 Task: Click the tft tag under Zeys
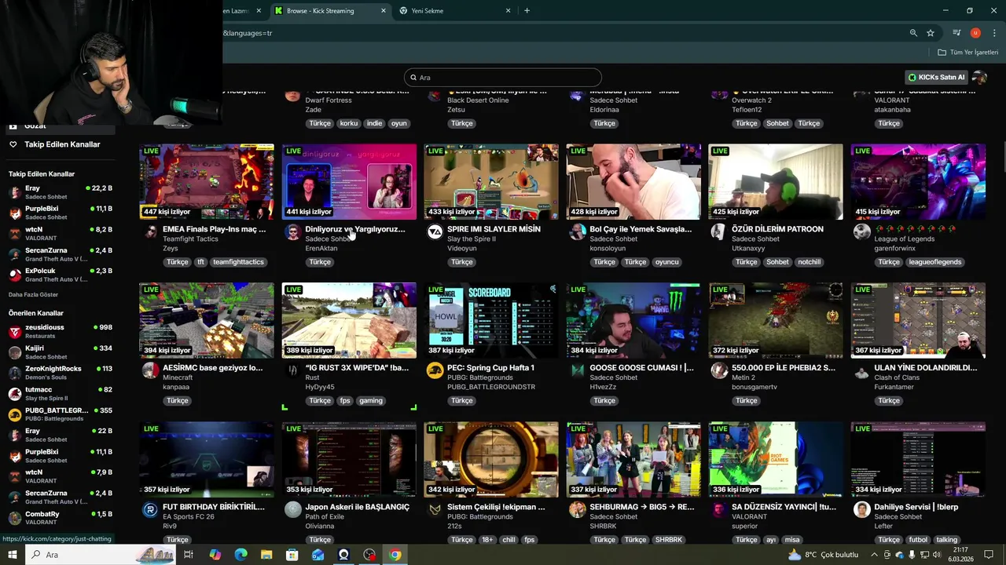pos(200,262)
